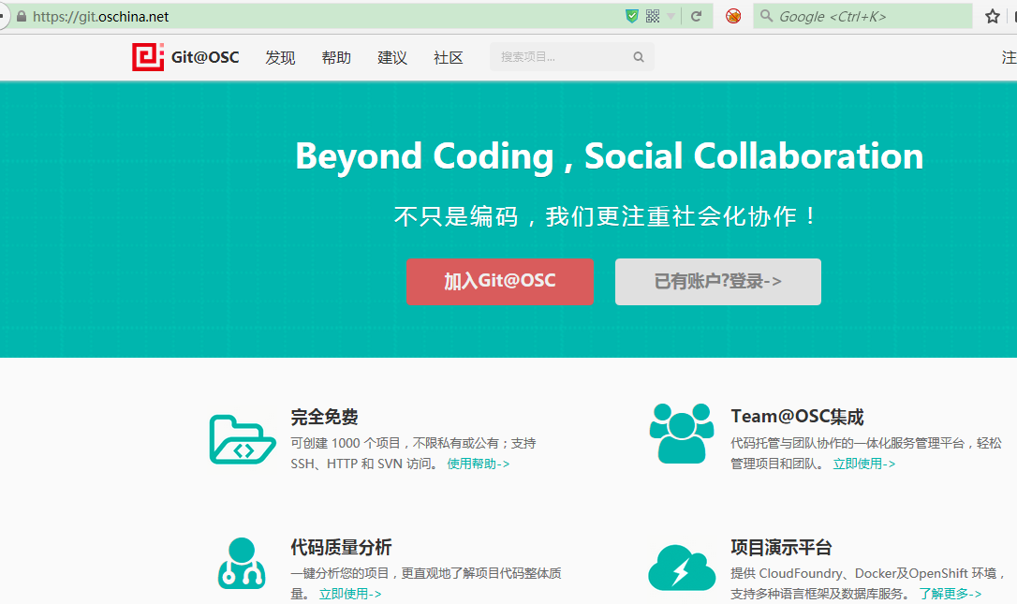Click the cloud lightning icon beside 项目演示平台
This screenshot has width=1017, height=604.
(682, 567)
